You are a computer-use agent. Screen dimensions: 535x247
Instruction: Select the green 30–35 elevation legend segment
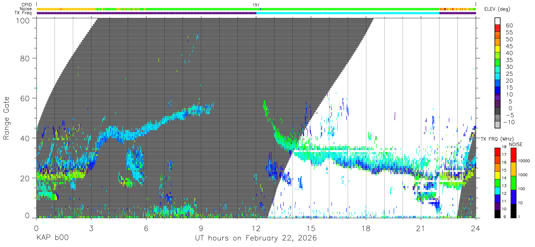pos(498,63)
